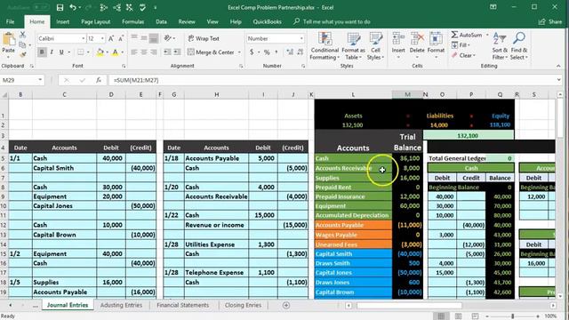The height and width of the screenshot is (320, 569).
Task: Apply Comma Style number format
Action: [x=276, y=52]
